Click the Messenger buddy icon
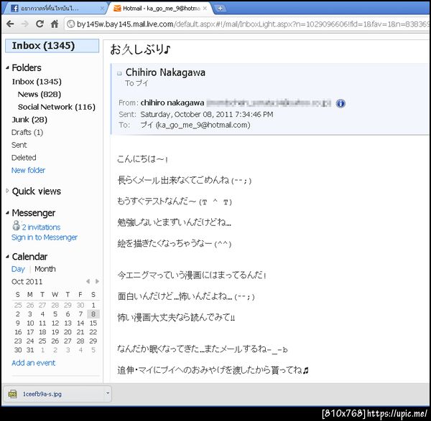The height and width of the screenshot is (421, 431). pos(16,226)
